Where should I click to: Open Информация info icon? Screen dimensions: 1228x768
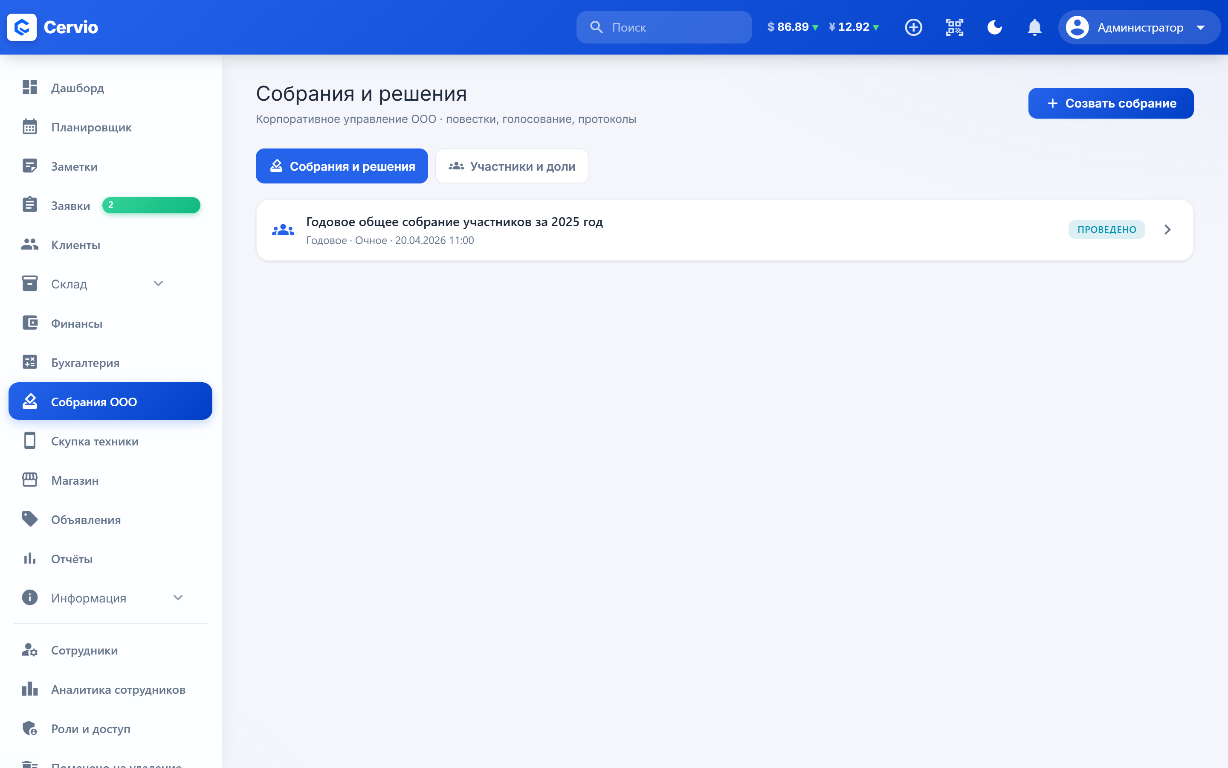(30, 598)
